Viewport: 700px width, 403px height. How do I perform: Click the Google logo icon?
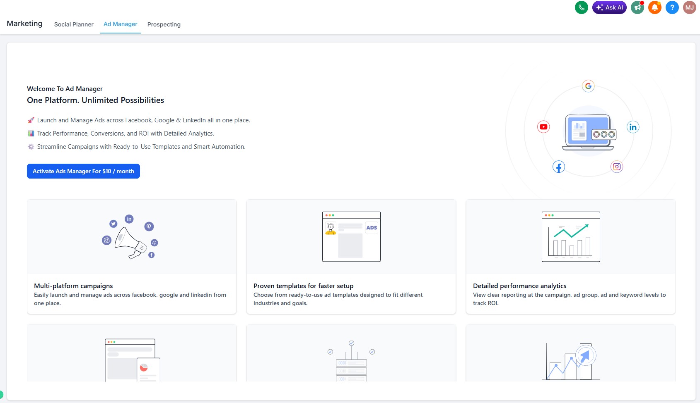tap(588, 86)
